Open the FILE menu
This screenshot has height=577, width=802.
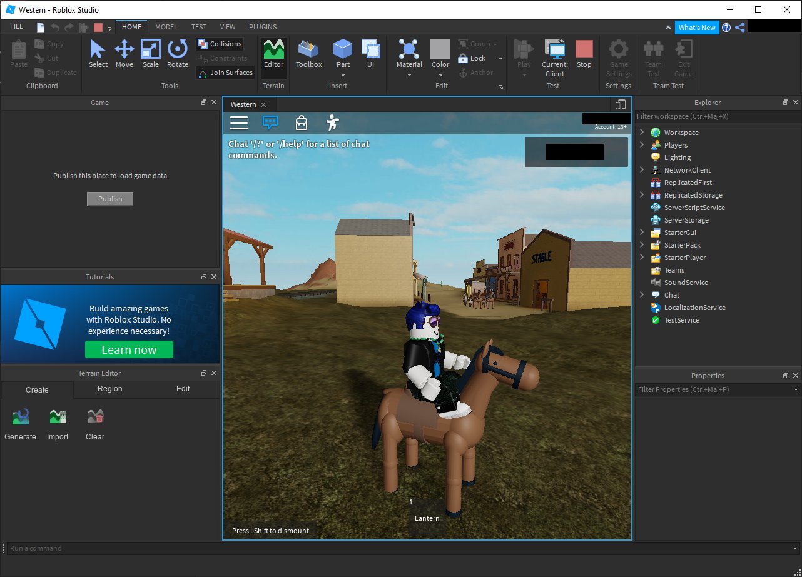click(17, 27)
